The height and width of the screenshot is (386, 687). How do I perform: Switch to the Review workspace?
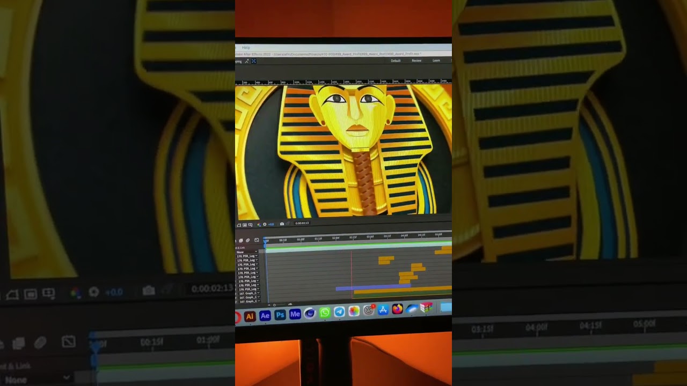tap(416, 61)
